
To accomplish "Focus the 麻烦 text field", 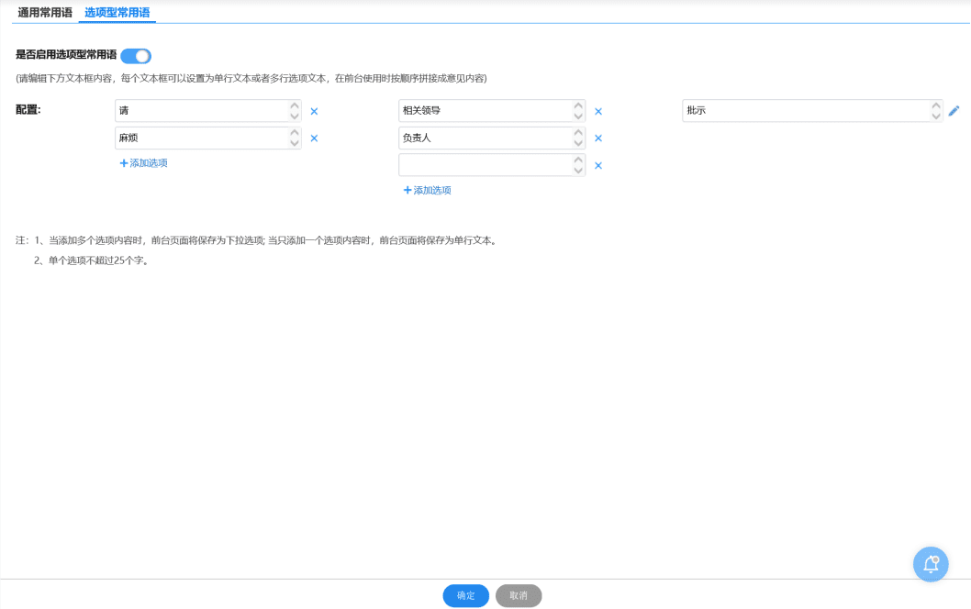I will tap(208, 138).
